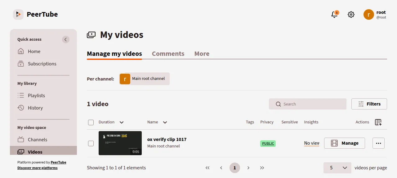The width and height of the screenshot is (397, 178).
Task: Sort by Name column arrow
Action: point(165,122)
